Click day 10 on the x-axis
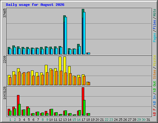Screen dimensions: 158x123 pos(51,120)
